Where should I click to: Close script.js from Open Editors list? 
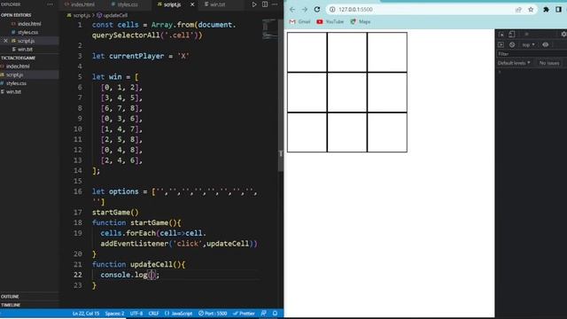5,41
